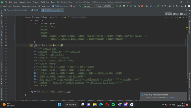Open the Profile app gauge icon
The height and width of the screenshot is (108, 191).
pos(135,6)
